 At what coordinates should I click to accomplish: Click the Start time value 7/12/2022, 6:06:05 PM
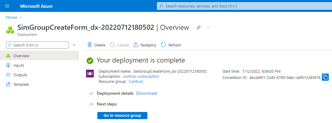(x=261, y=71)
